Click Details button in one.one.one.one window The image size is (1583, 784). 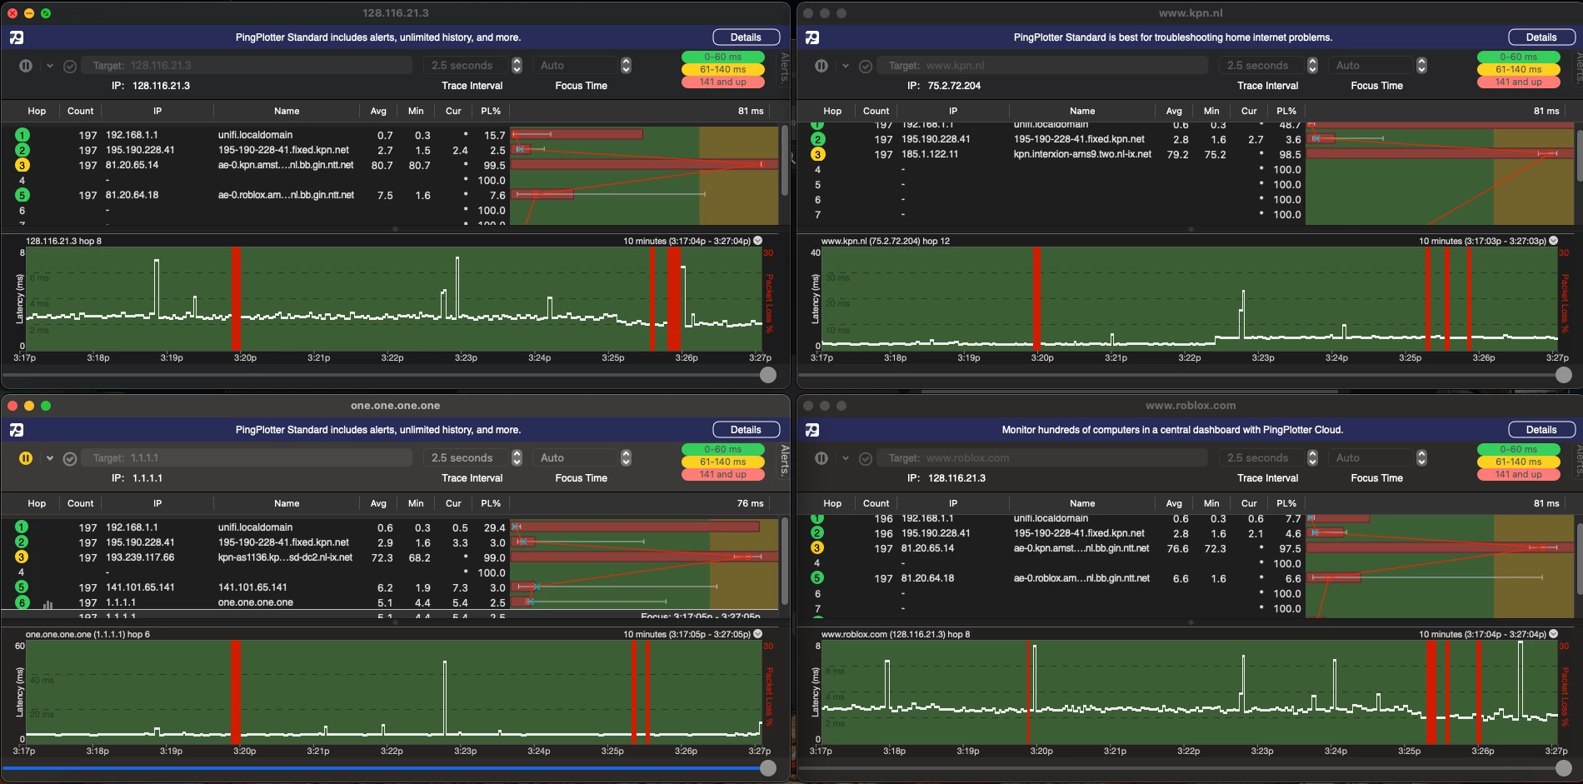point(746,430)
